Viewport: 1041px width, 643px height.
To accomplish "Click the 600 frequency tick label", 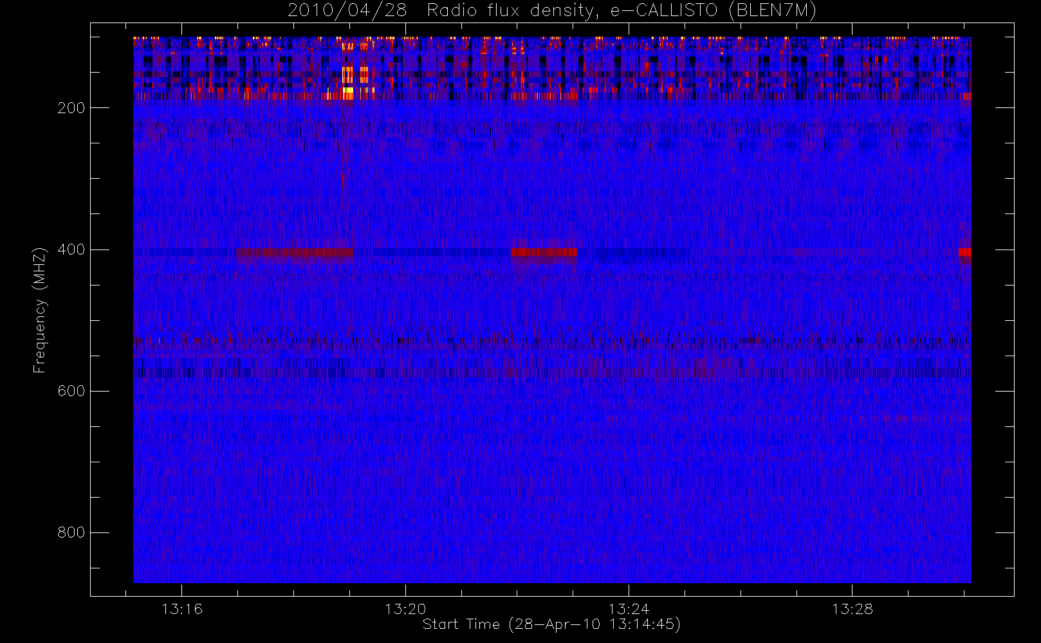I will click(x=71, y=391).
